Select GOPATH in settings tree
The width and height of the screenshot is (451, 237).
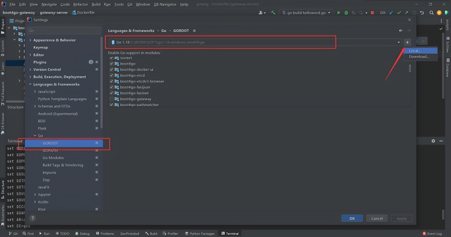[50, 150]
